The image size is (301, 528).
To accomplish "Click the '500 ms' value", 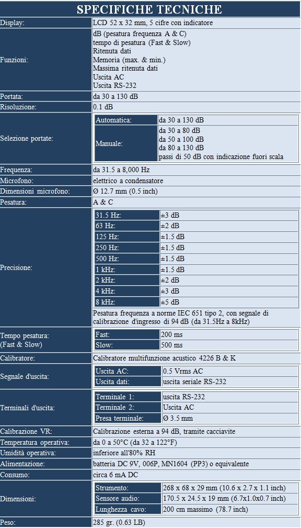I will 172,345.
